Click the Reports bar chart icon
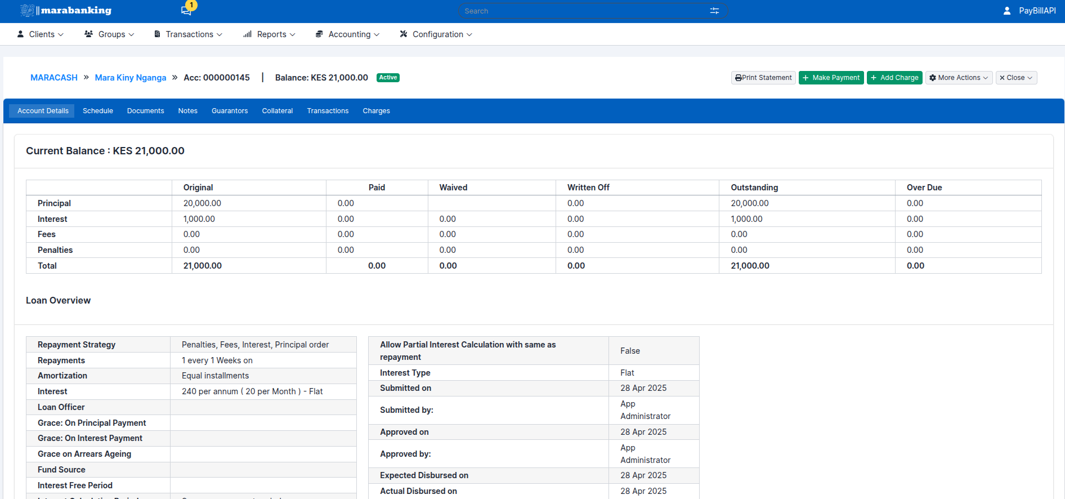 click(248, 34)
